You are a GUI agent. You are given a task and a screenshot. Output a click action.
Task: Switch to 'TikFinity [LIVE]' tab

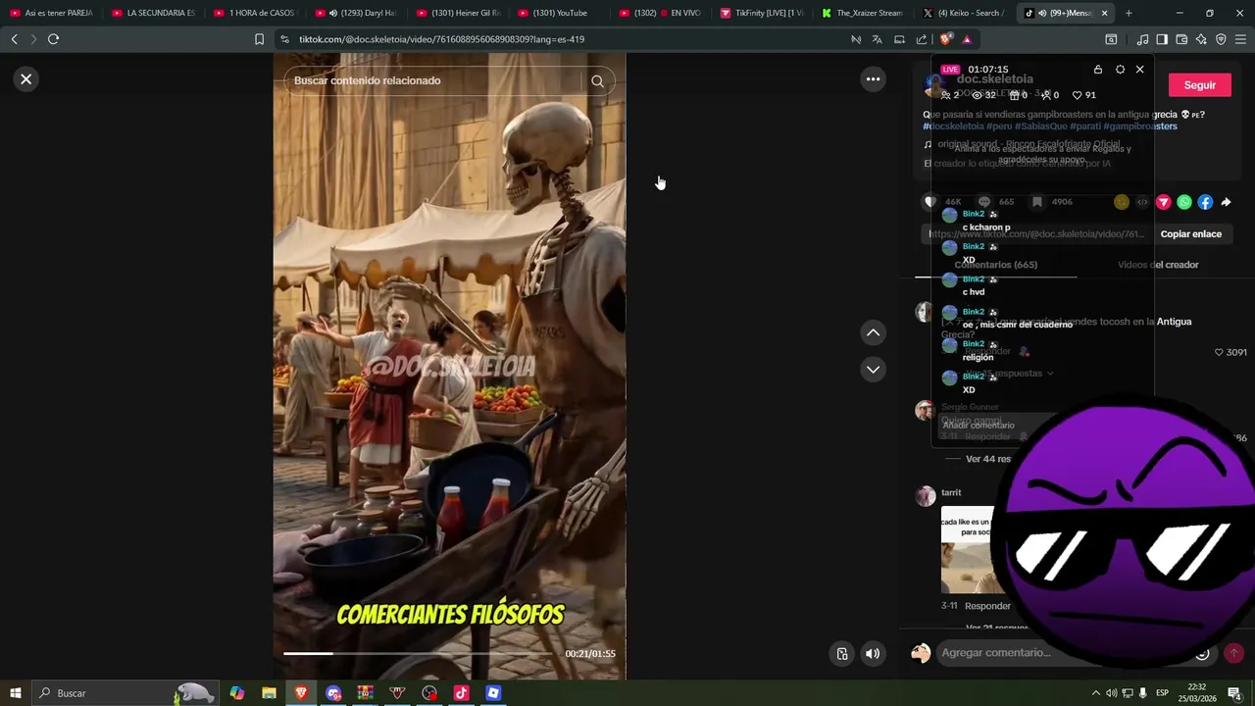pos(762,13)
